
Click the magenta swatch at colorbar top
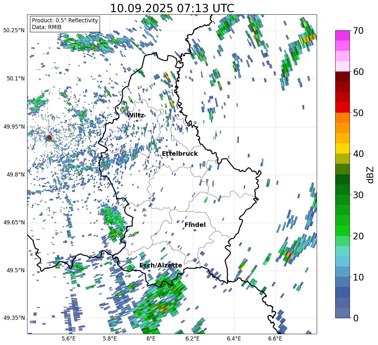[x=342, y=35]
